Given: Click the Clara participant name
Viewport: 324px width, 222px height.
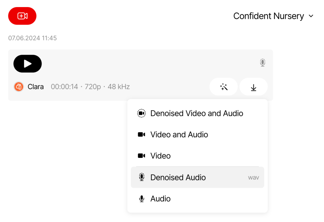Looking at the screenshot, I should point(36,87).
